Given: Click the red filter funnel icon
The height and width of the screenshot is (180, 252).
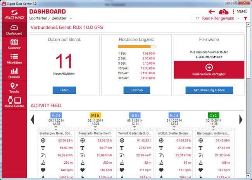Looking at the screenshot, I should pos(245,19).
